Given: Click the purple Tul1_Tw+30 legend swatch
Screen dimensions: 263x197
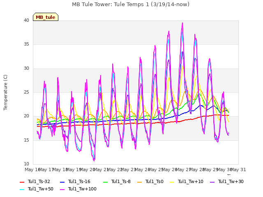Looking at the screenshot, I should [212, 182].
